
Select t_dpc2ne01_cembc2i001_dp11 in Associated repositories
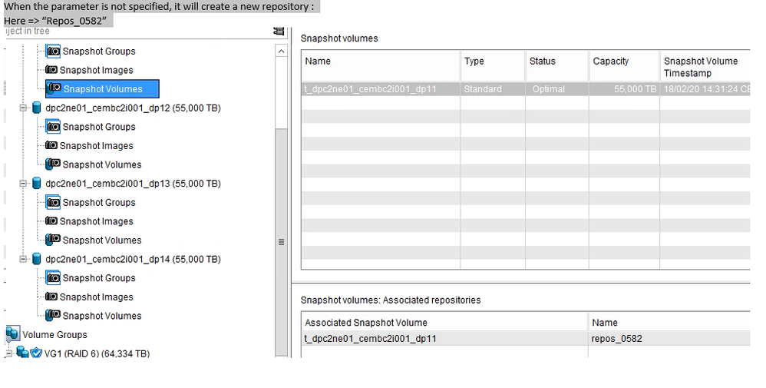tap(444, 339)
